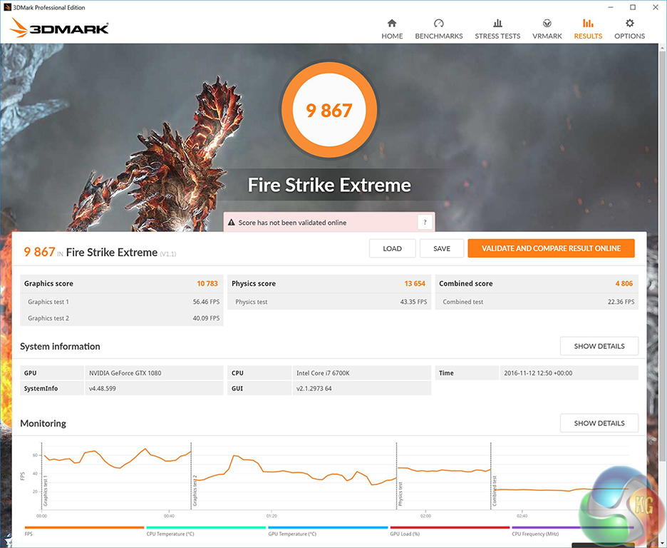Viewport: 667px width, 548px height.
Task: Open VRMark icon in navigation
Action: pos(547,23)
